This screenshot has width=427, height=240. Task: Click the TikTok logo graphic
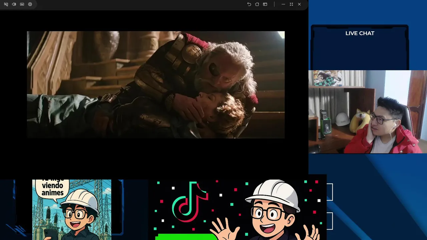[190, 202]
